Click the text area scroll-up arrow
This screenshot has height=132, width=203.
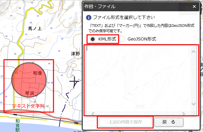(x=193, y=52)
